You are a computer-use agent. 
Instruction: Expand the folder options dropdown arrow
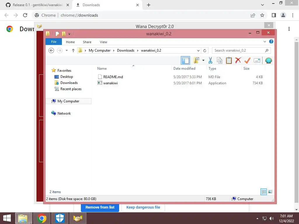(x=203, y=61)
